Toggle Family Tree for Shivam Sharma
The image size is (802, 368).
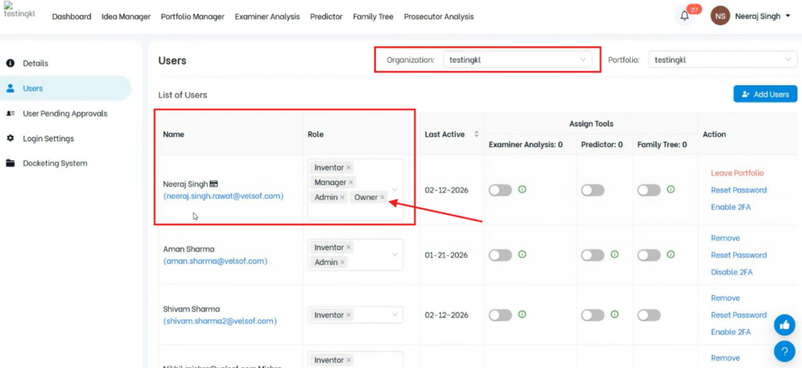[x=648, y=315]
